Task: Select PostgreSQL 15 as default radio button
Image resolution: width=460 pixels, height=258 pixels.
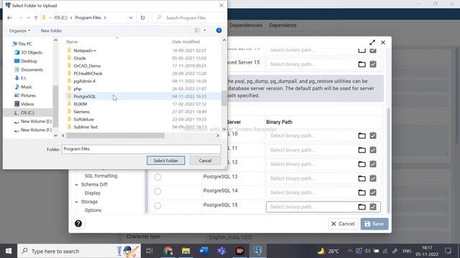Action: (157, 206)
